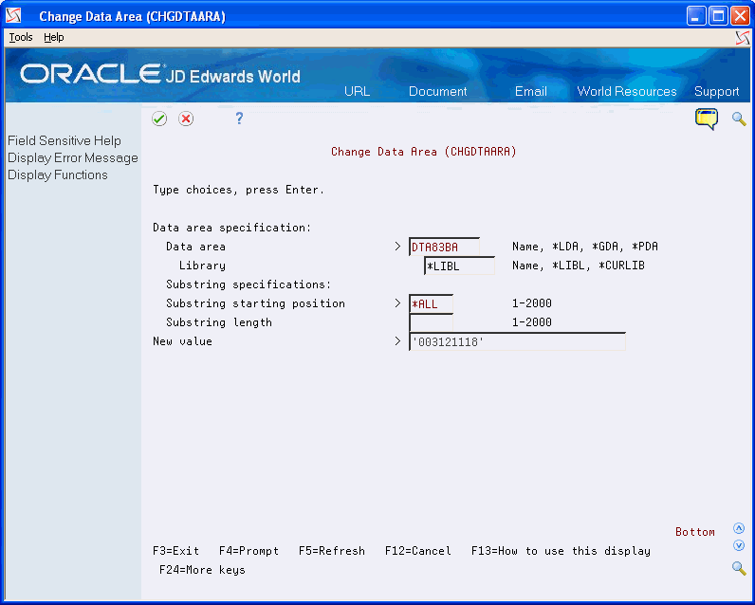The image size is (755, 605).
Task: Click Display Error Message link
Action: click(x=73, y=157)
